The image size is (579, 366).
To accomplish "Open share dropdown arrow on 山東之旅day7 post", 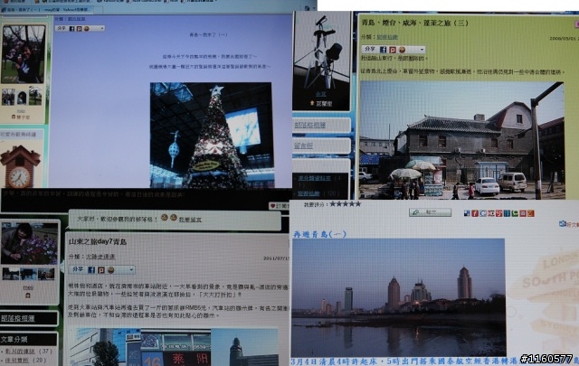I will (131, 270).
